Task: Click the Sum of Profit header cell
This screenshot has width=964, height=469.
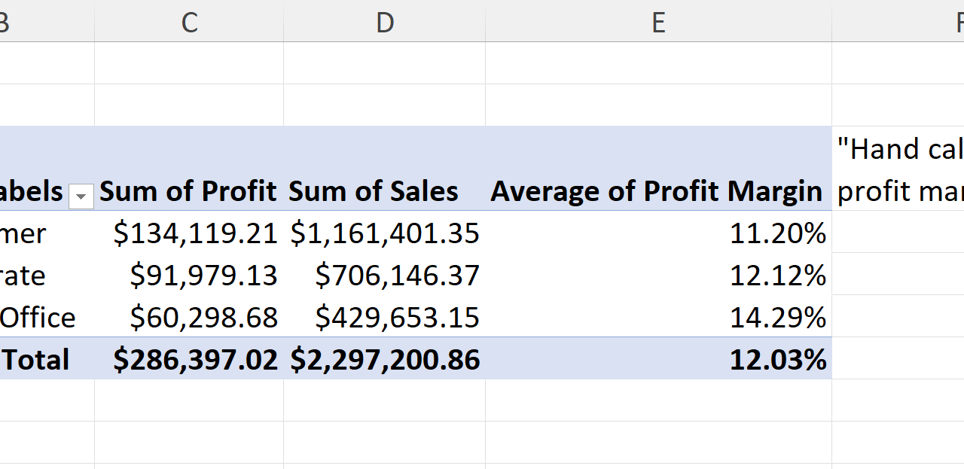Action: point(188,192)
